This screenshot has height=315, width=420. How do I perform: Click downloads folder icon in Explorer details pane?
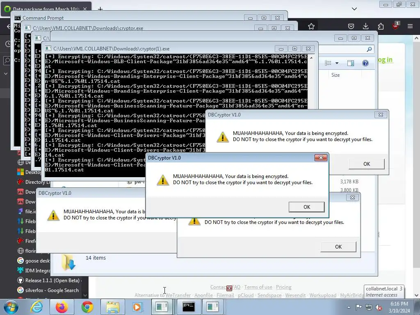68,262
